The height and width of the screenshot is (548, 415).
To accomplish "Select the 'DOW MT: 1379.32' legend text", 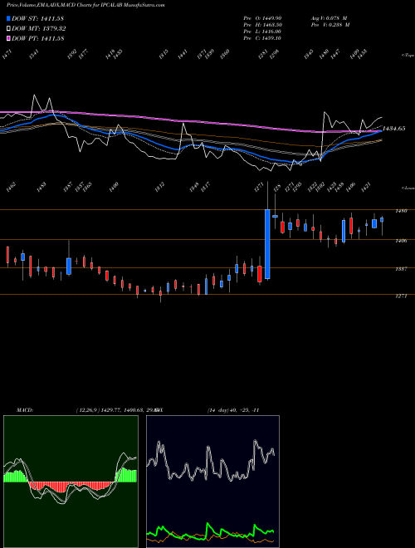I will tap(38, 28).
